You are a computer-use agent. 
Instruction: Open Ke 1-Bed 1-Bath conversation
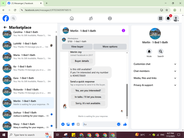coord(28,68)
